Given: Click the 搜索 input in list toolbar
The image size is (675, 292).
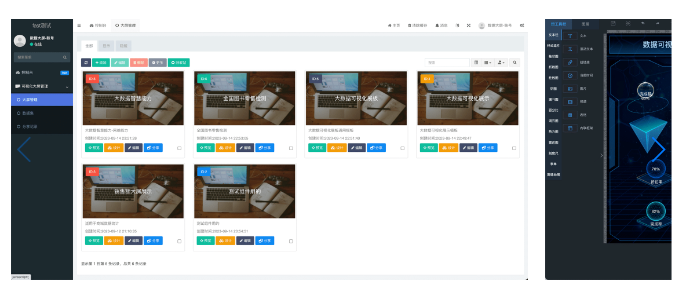Looking at the screenshot, I should point(447,63).
